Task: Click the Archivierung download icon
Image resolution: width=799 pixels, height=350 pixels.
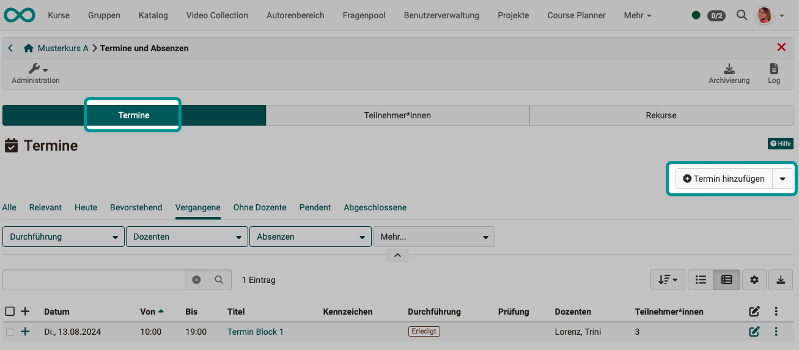Action: (x=729, y=74)
